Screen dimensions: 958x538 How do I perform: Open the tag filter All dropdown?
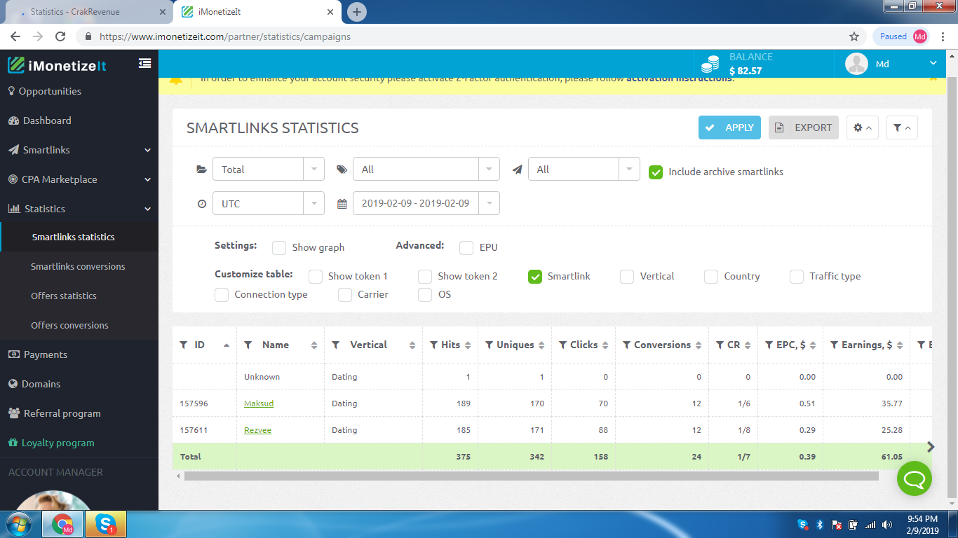[426, 169]
